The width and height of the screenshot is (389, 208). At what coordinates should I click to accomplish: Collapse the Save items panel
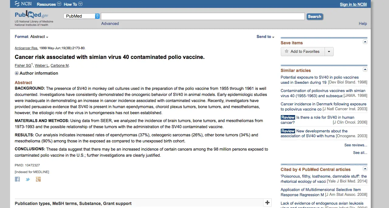tap(365, 42)
